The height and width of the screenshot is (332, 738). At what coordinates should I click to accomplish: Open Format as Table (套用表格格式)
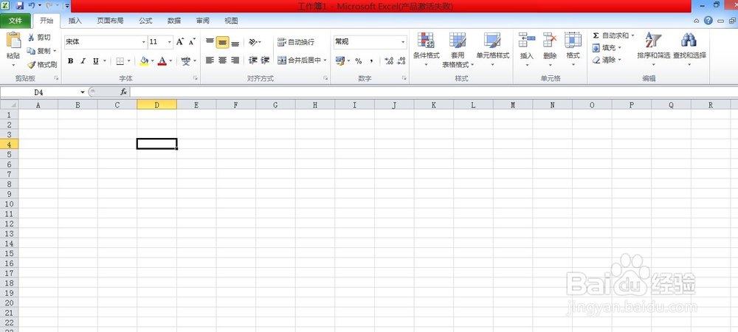tap(458, 49)
